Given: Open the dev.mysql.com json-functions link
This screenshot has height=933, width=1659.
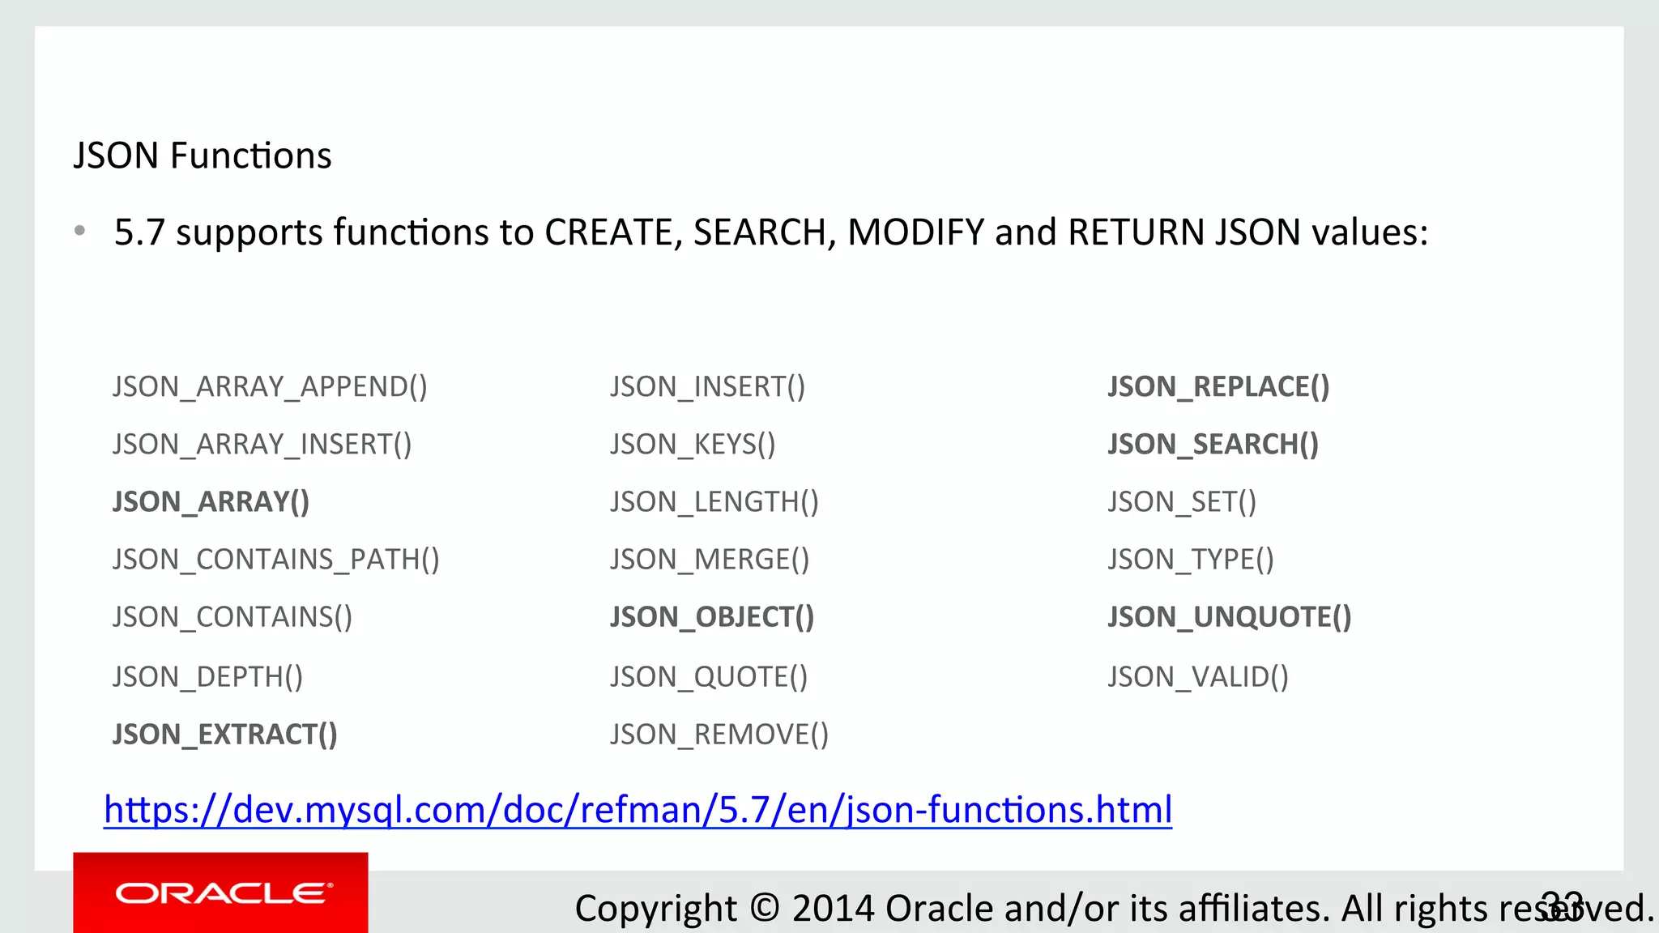Looking at the screenshot, I should (638, 810).
